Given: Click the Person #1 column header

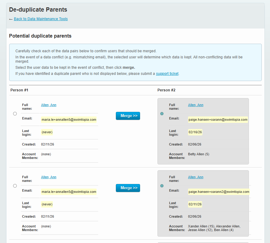Looking at the screenshot, I should 19,90.
